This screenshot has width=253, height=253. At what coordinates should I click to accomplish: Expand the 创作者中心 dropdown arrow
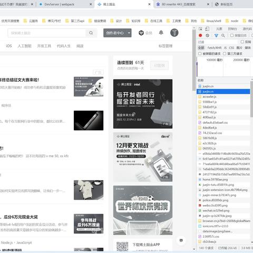pos(129,33)
